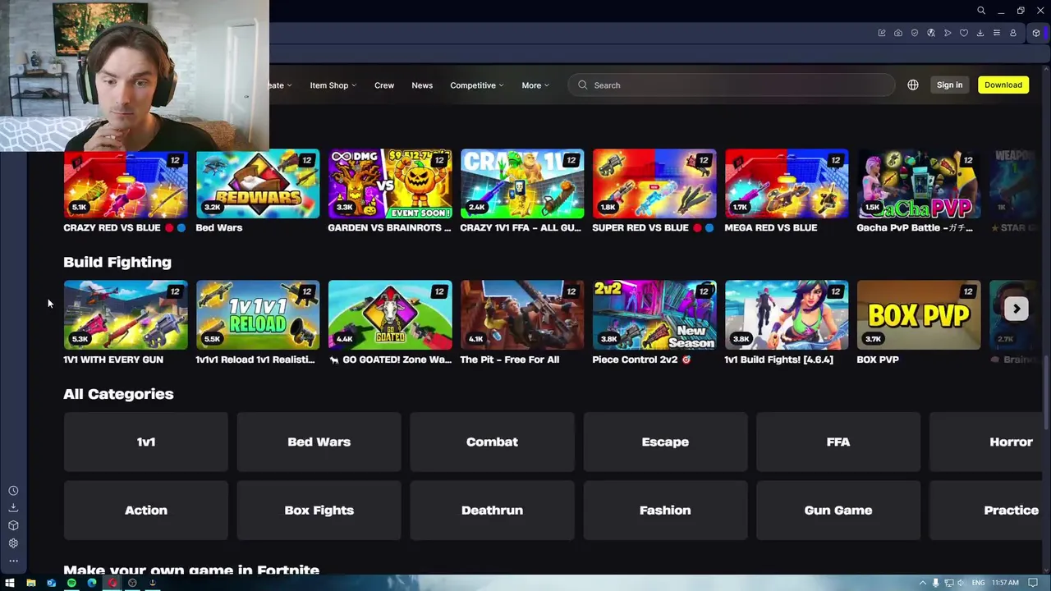The height and width of the screenshot is (591, 1051).
Task: Open the Bed Wars game thumbnail
Action: (x=258, y=184)
